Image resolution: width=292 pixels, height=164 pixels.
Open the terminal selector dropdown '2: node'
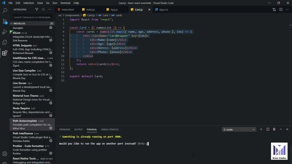click(239, 129)
